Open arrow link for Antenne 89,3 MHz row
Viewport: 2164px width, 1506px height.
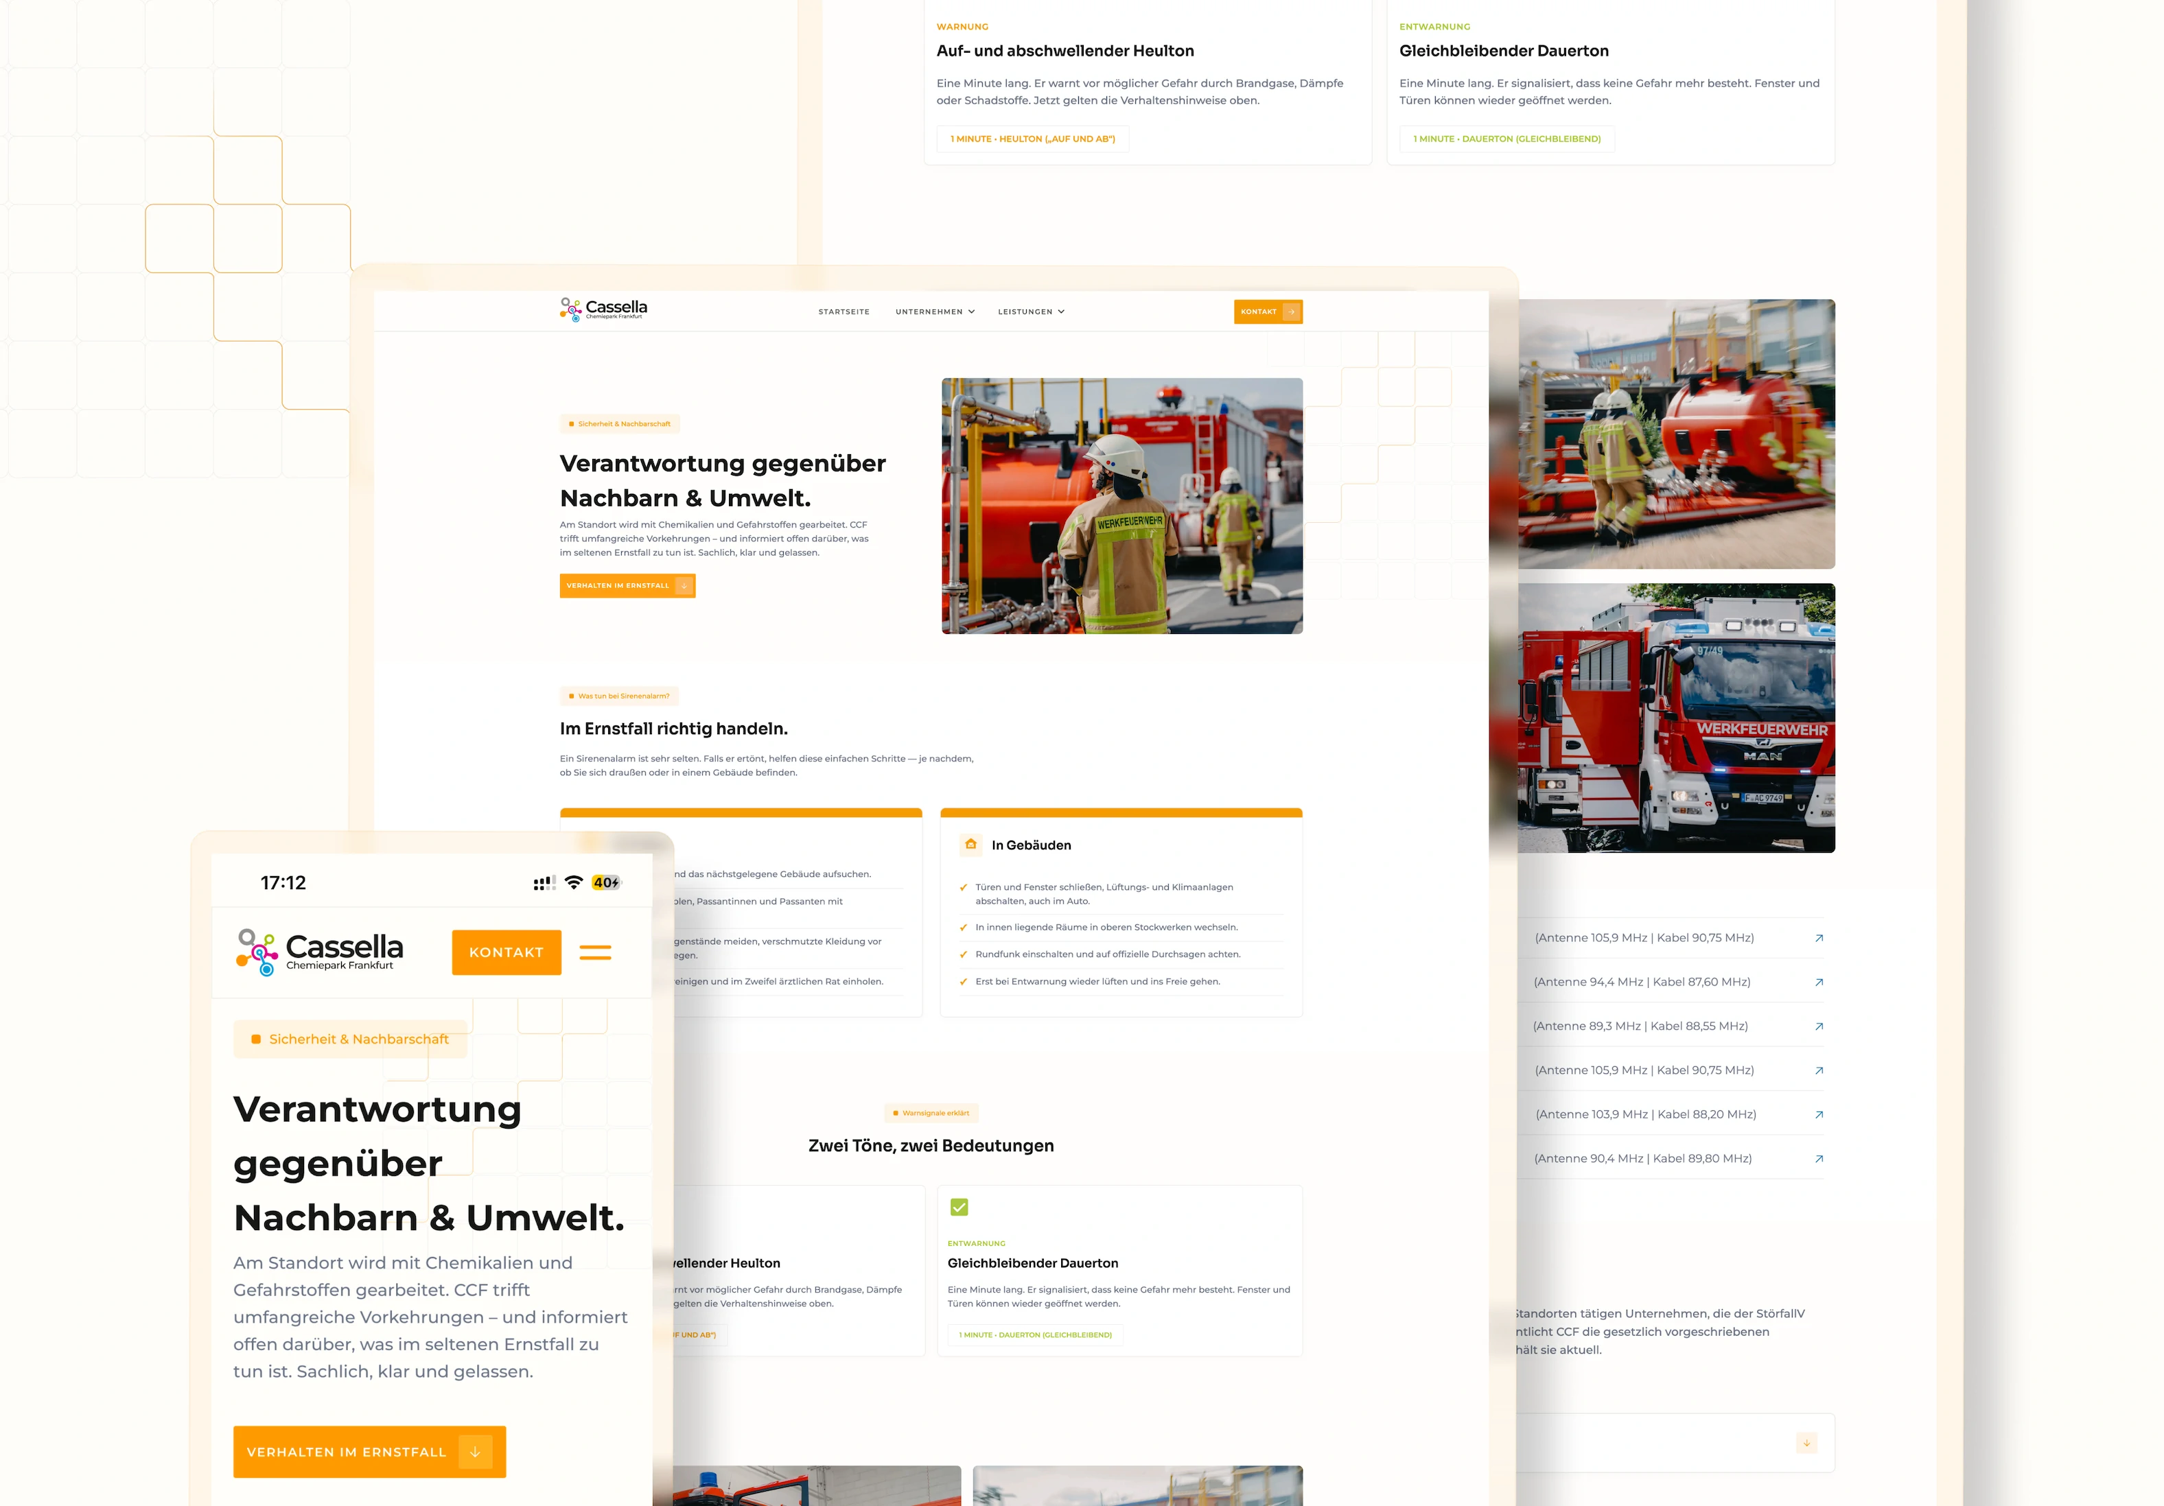tap(1819, 1026)
